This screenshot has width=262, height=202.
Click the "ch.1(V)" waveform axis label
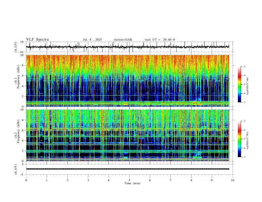tap(16, 47)
